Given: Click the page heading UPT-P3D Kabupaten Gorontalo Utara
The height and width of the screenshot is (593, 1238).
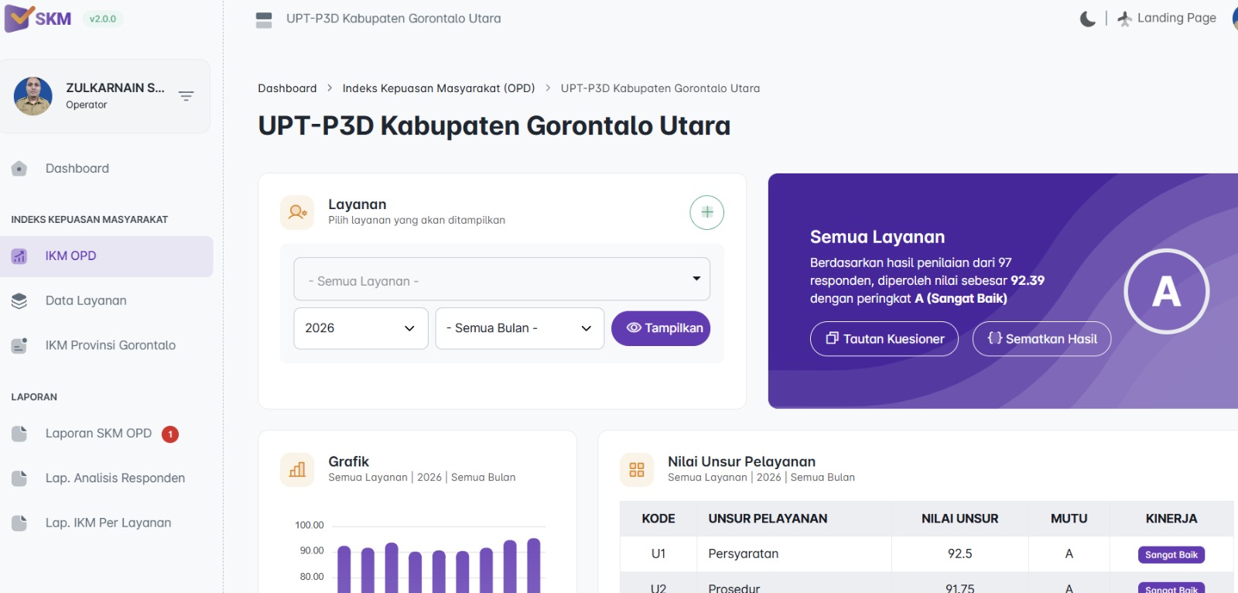Looking at the screenshot, I should pos(494,125).
